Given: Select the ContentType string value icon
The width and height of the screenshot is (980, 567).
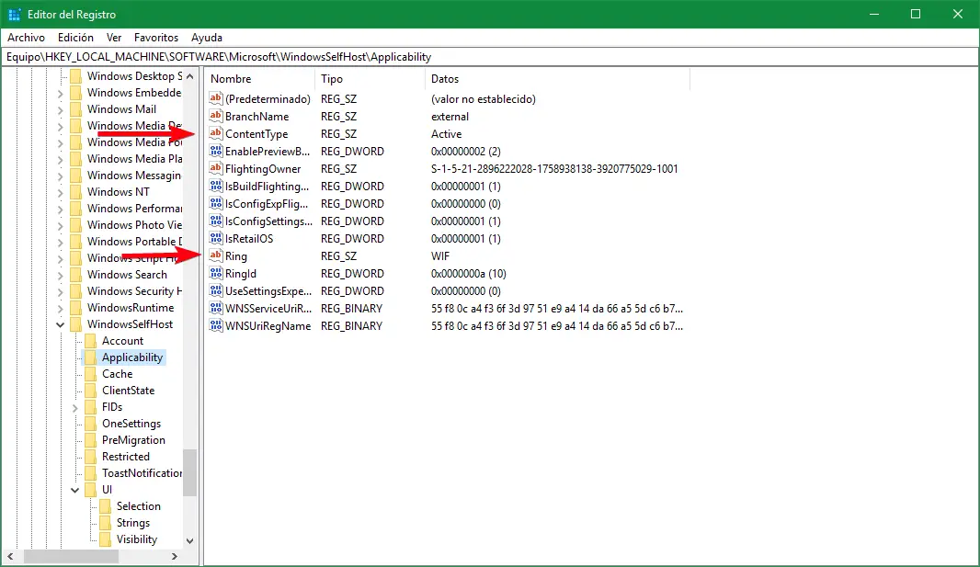Looking at the screenshot, I should pyautogui.click(x=216, y=133).
